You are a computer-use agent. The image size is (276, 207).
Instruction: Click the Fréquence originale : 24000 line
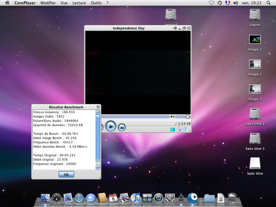(x=55, y=164)
